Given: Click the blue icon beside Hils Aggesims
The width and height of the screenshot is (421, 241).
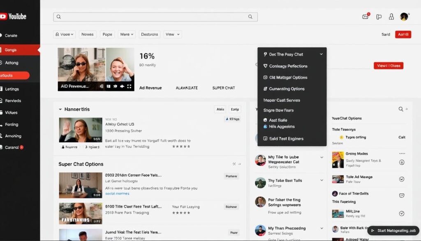Looking at the screenshot, I should tap(265, 126).
